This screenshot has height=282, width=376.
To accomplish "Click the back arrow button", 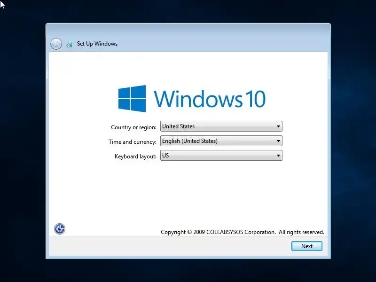I will click(x=56, y=44).
